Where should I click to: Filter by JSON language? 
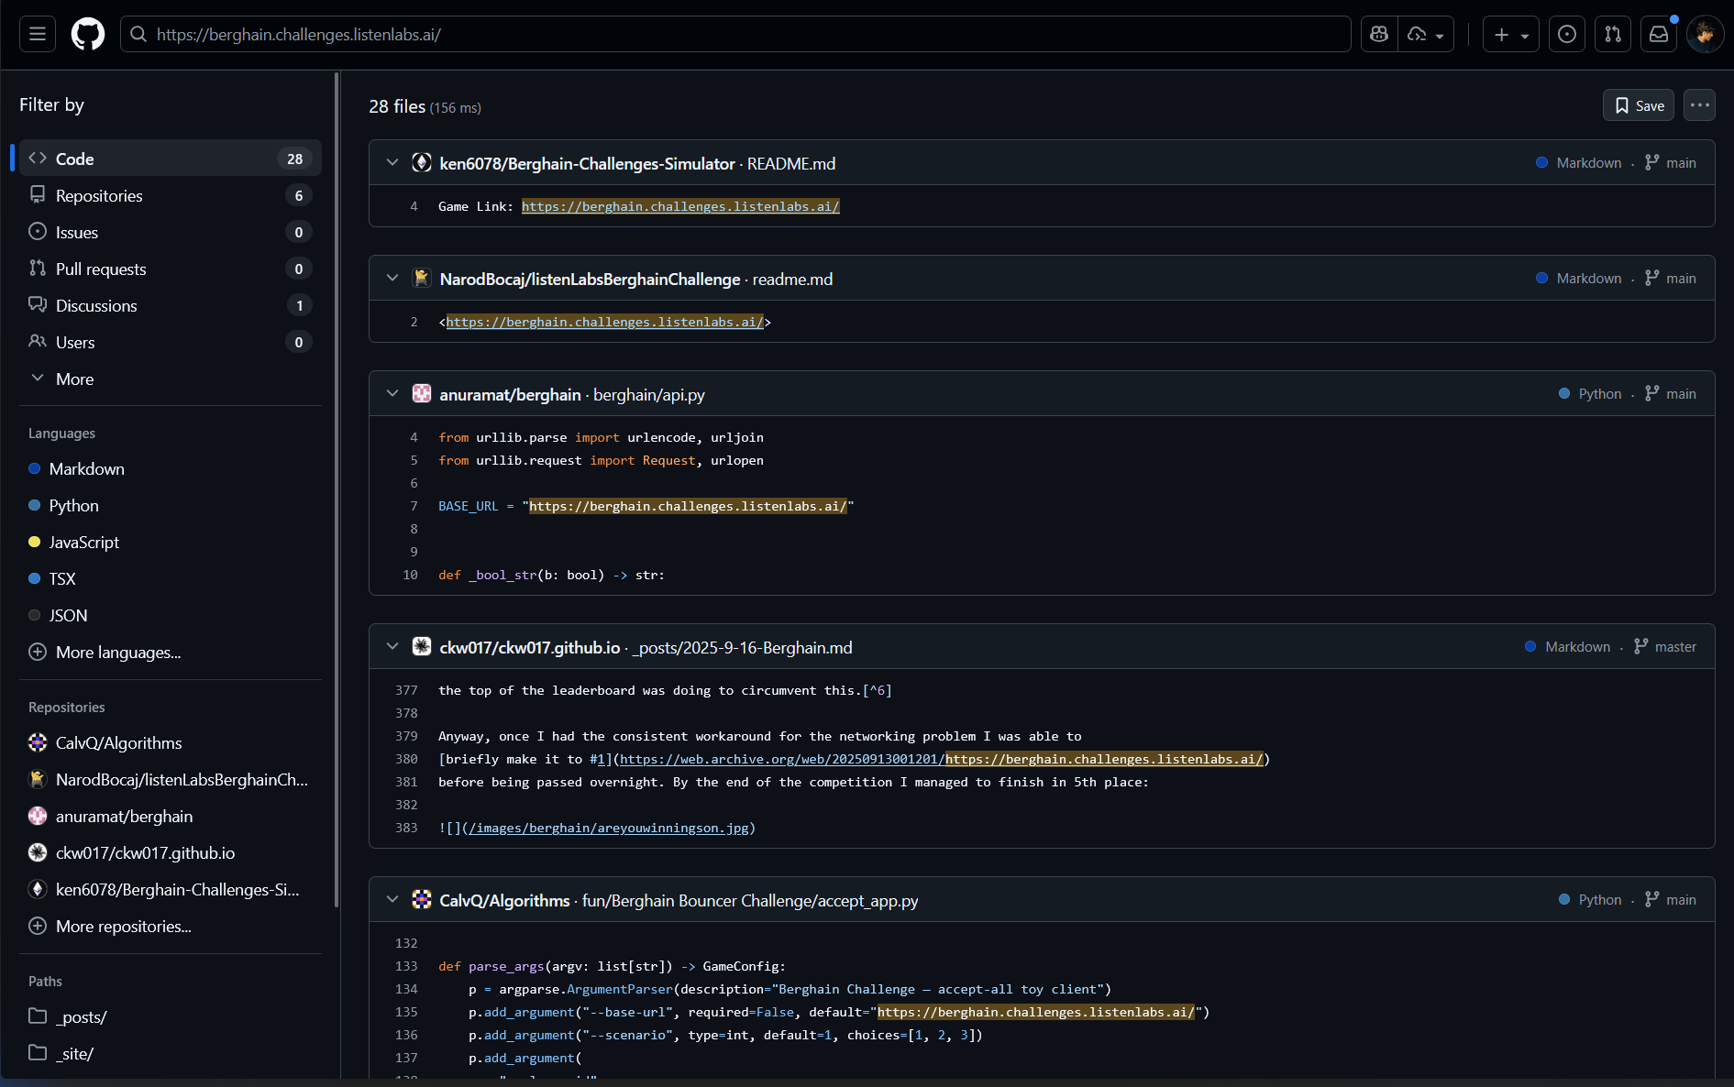pyautogui.click(x=171, y=615)
